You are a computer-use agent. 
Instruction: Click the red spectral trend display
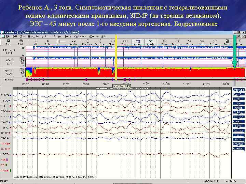tap(135, 73)
